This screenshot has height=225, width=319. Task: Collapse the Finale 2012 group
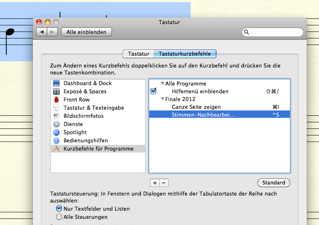pyautogui.click(x=162, y=99)
